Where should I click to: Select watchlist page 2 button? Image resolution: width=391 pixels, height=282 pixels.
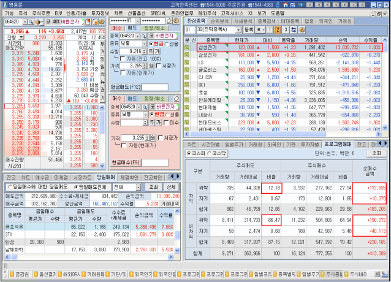point(278,30)
